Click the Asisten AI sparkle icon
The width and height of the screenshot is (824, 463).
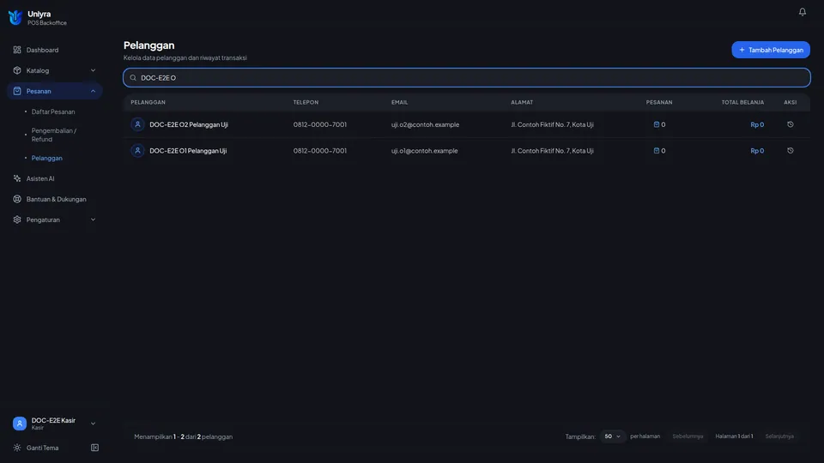(17, 178)
